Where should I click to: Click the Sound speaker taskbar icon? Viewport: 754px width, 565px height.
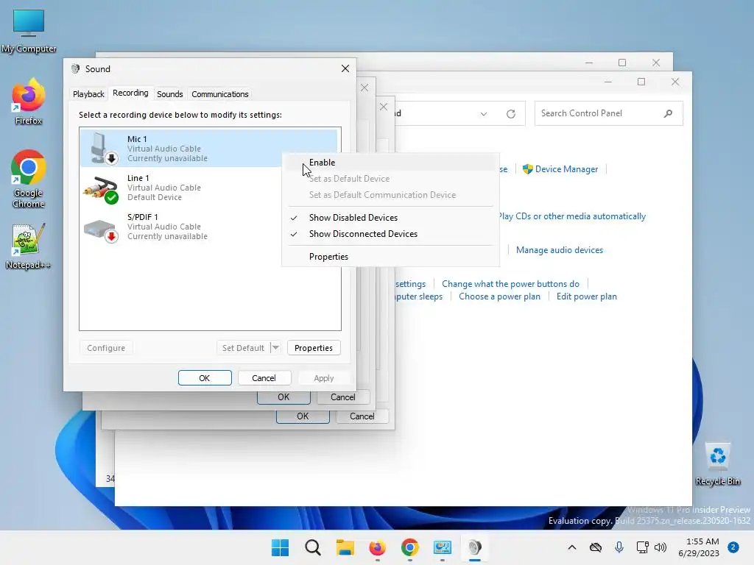(x=475, y=547)
